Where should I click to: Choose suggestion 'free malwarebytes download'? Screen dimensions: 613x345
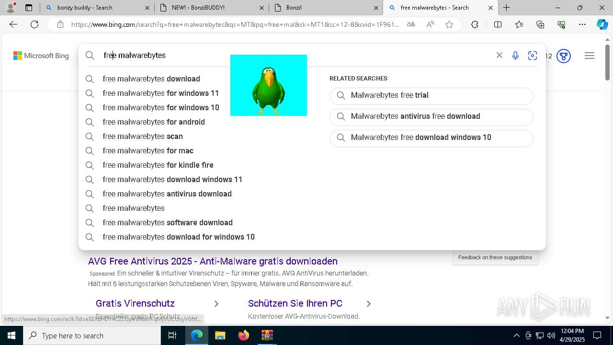pos(151,79)
